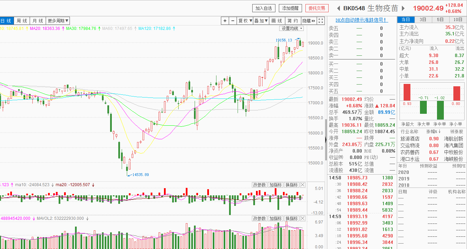The height and width of the screenshot is (249, 467).
Task: Click 加入自选 to add to watchlist
Action: click(264, 8)
